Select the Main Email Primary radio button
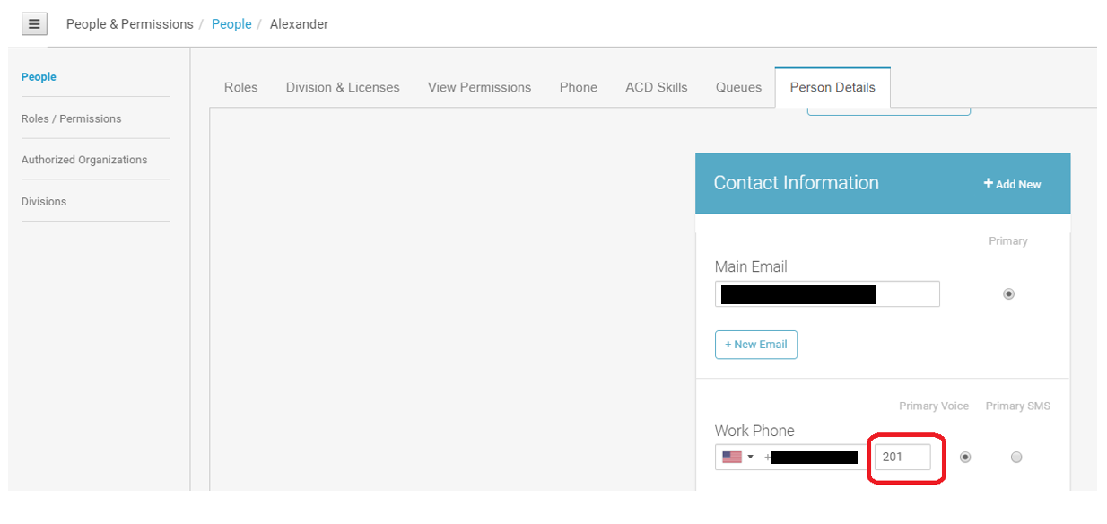This screenshot has width=1107, height=524. click(x=1008, y=294)
